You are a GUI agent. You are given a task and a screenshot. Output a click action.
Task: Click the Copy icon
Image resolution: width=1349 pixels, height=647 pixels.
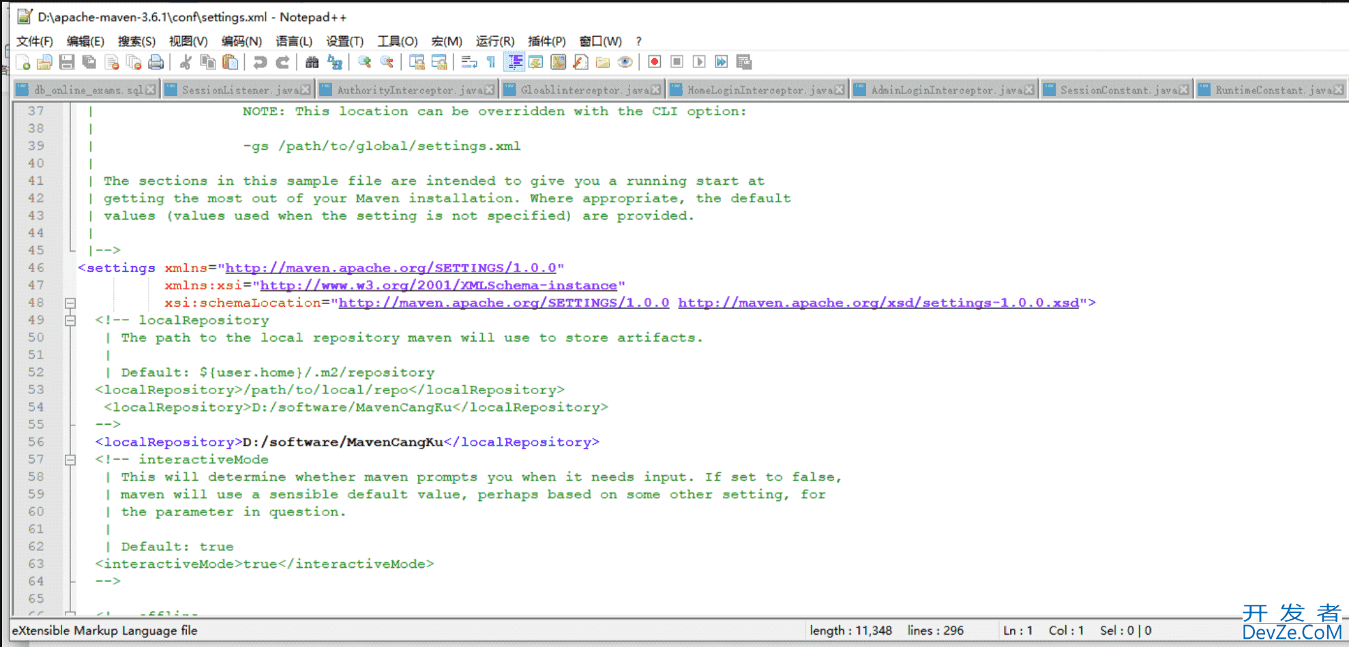[x=208, y=63]
